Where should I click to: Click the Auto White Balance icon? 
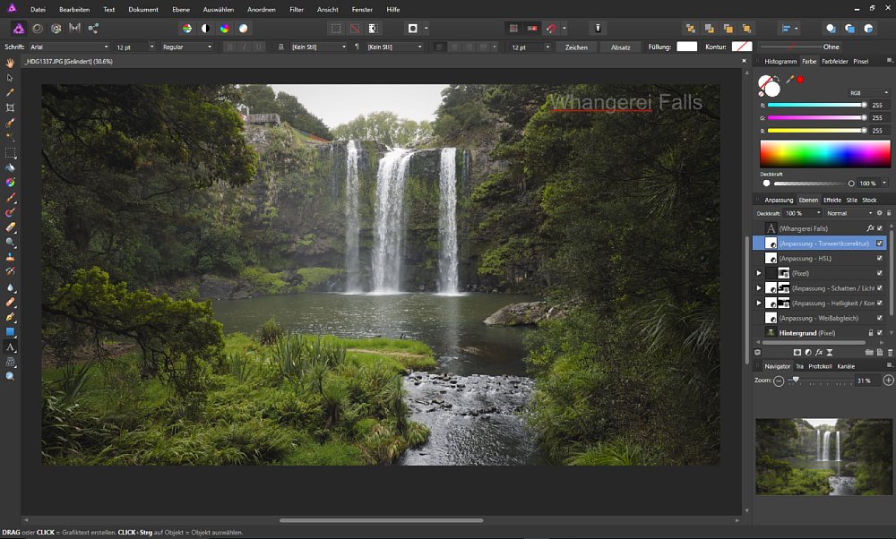tap(243, 29)
